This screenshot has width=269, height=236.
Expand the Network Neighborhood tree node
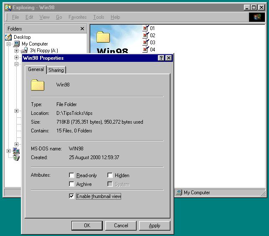(8, 151)
